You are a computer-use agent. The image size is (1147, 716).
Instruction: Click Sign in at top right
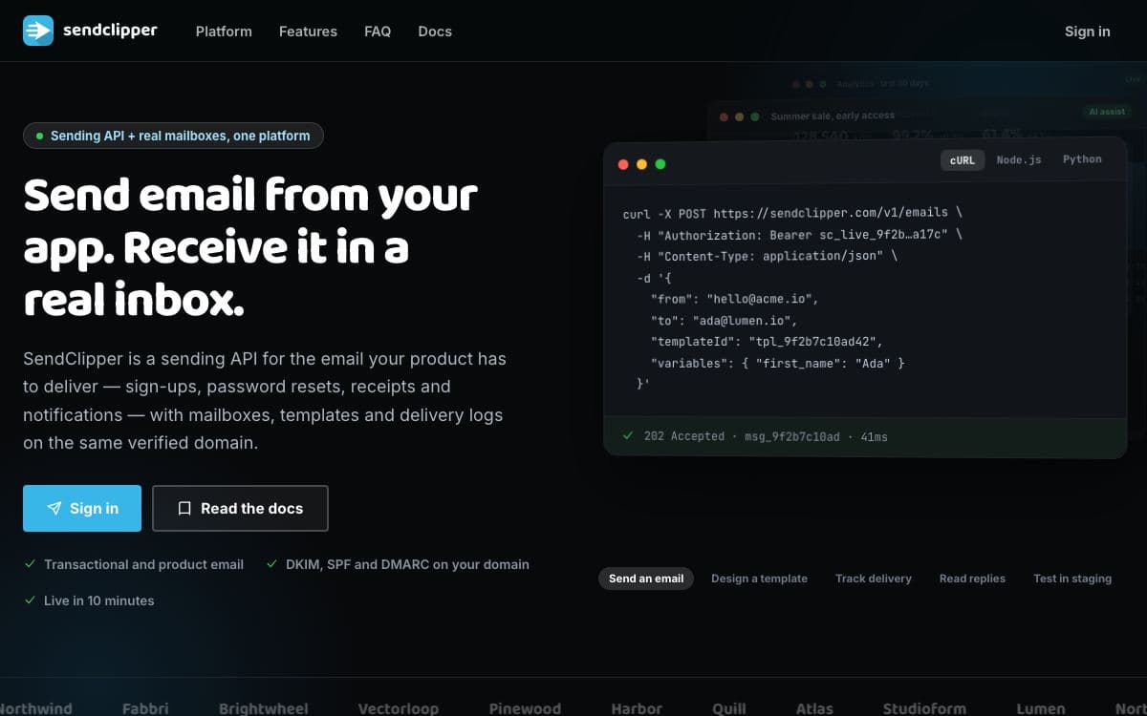coord(1088,32)
